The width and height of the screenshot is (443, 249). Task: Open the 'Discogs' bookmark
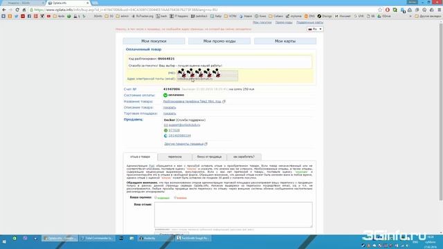click(325, 17)
